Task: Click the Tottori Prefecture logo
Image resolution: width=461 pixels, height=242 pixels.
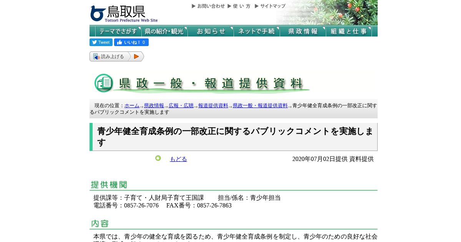Action: (x=124, y=13)
